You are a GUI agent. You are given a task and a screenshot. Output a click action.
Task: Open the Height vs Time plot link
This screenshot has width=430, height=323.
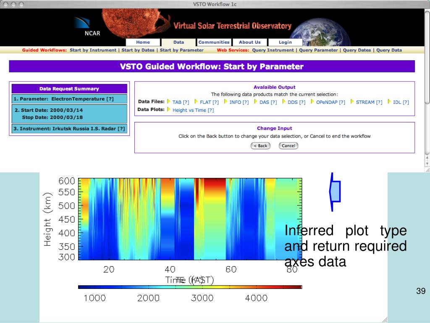click(x=189, y=110)
